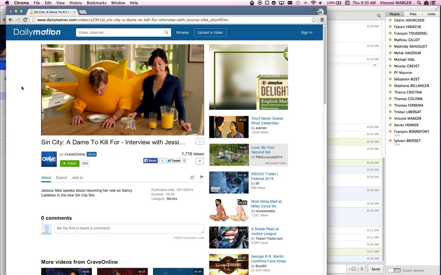The width and height of the screenshot is (441, 275).
Task: Open the INDIGO Trailer thumbnail
Action: coord(229,183)
